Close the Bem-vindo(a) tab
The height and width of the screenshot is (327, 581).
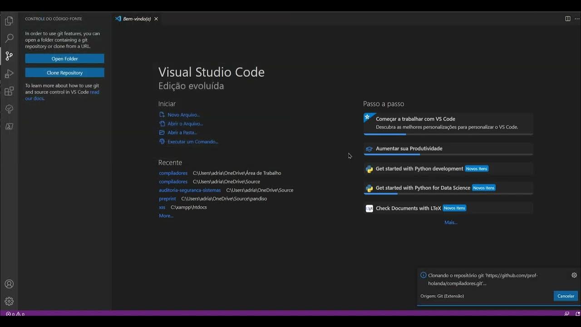coord(156,19)
